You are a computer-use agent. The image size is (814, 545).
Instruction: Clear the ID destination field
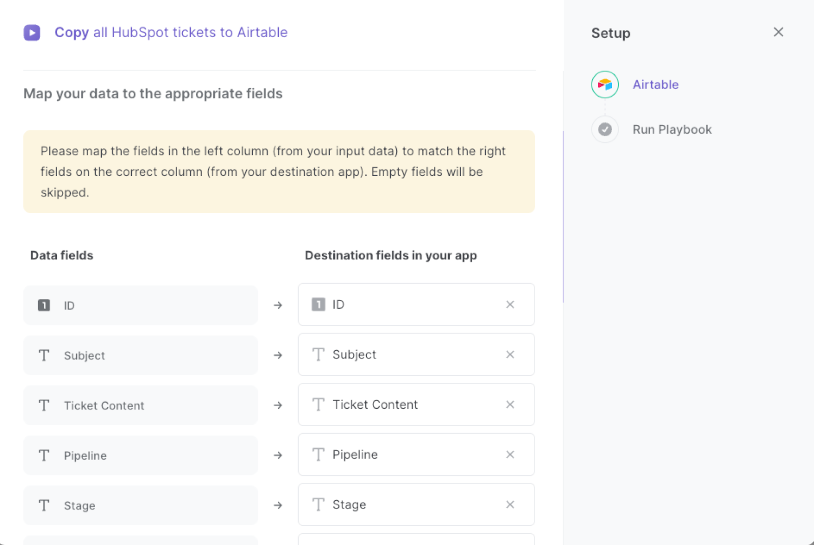point(510,305)
